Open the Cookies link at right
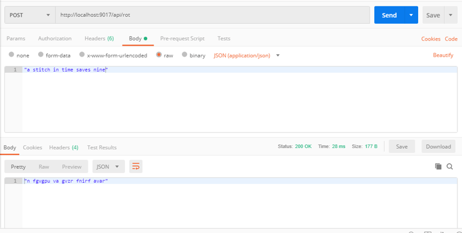Viewport: 462px width, 233px height. point(431,39)
